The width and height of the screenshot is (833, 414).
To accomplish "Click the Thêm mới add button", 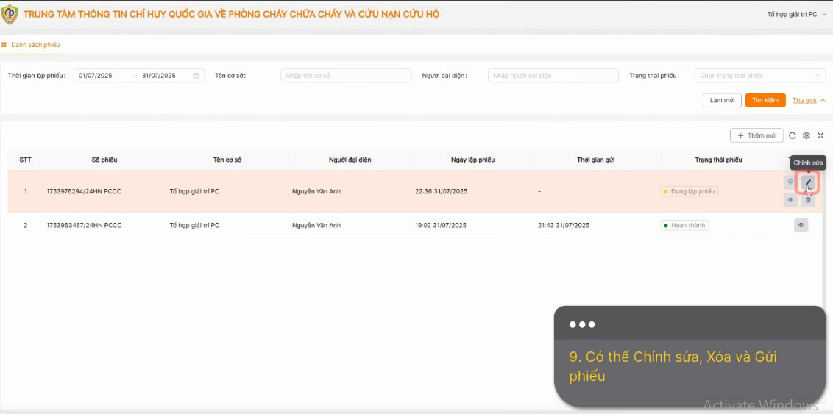I will [x=756, y=135].
